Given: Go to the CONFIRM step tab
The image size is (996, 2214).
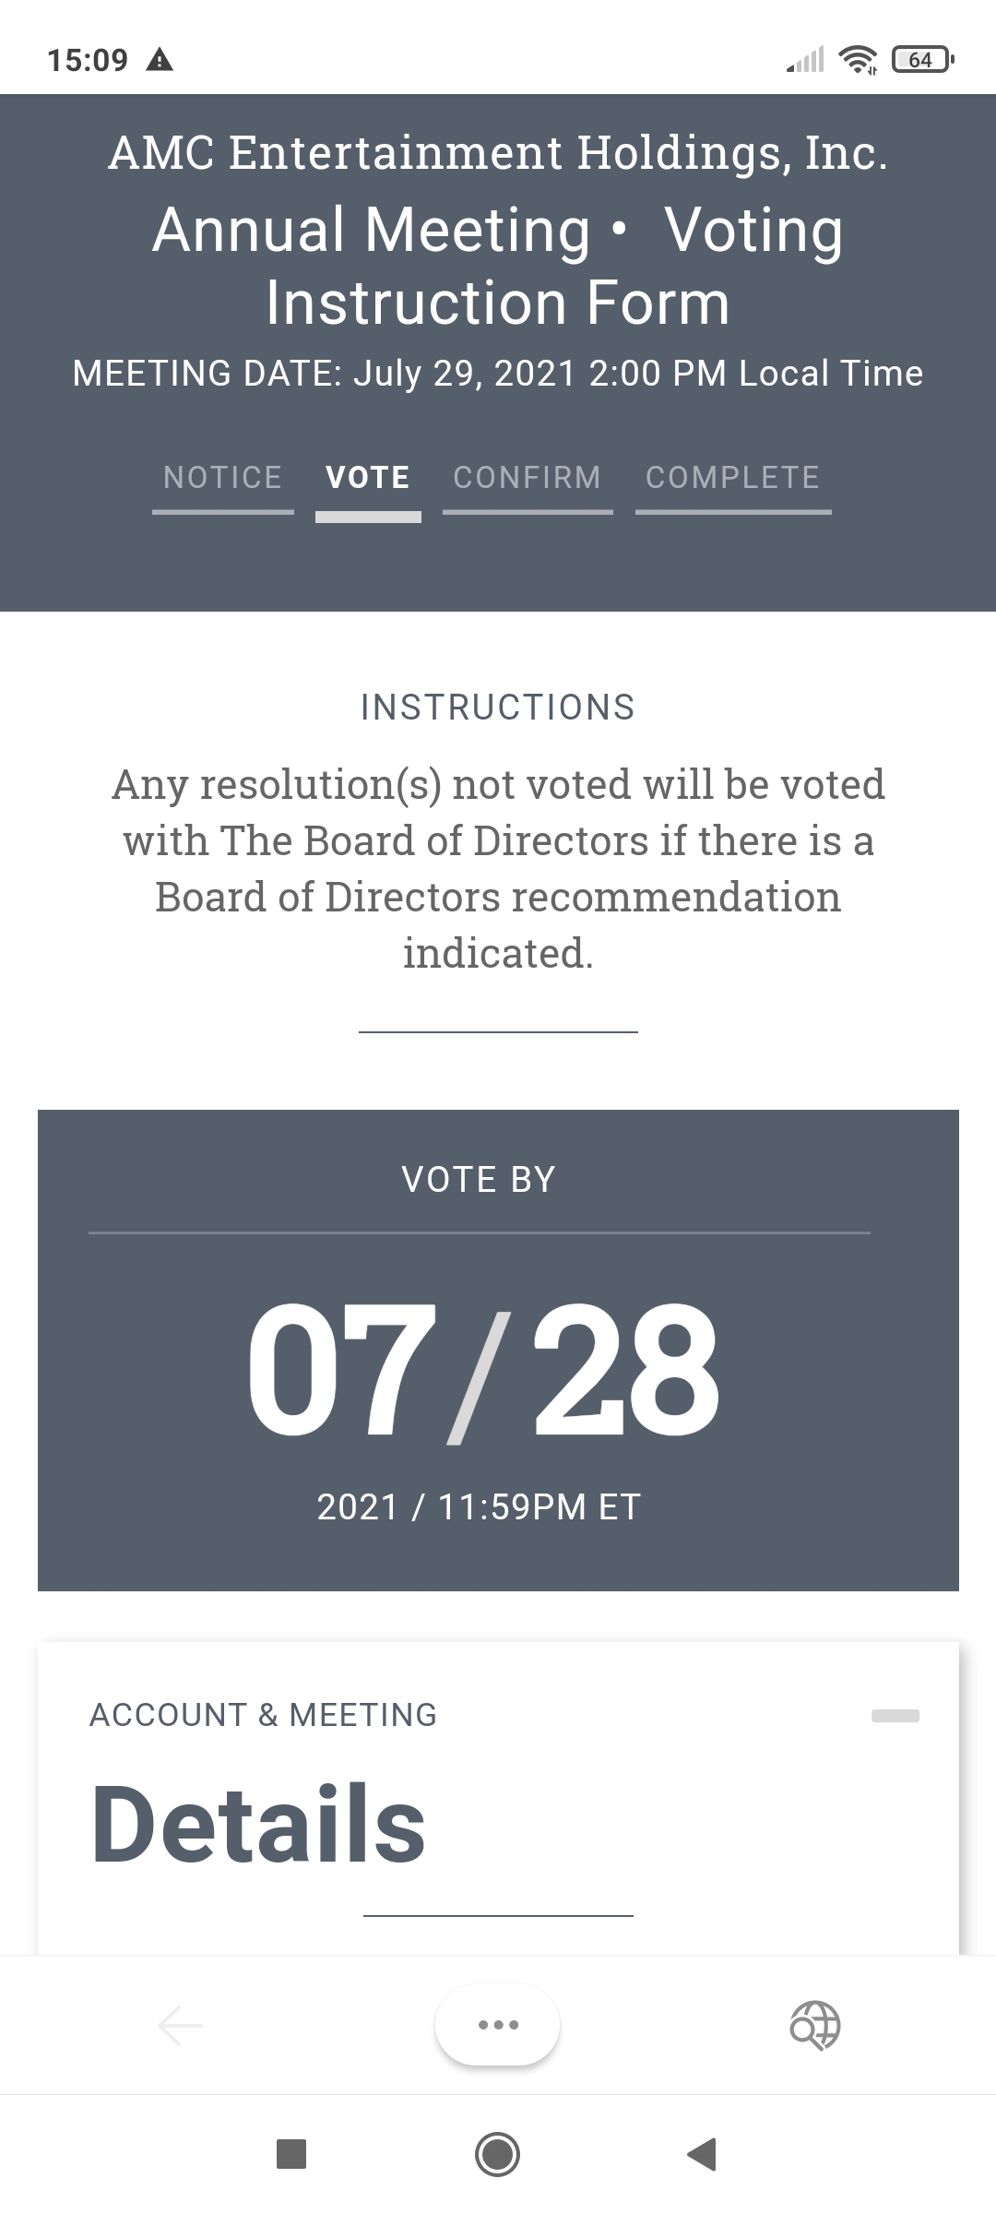Looking at the screenshot, I should [528, 477].
